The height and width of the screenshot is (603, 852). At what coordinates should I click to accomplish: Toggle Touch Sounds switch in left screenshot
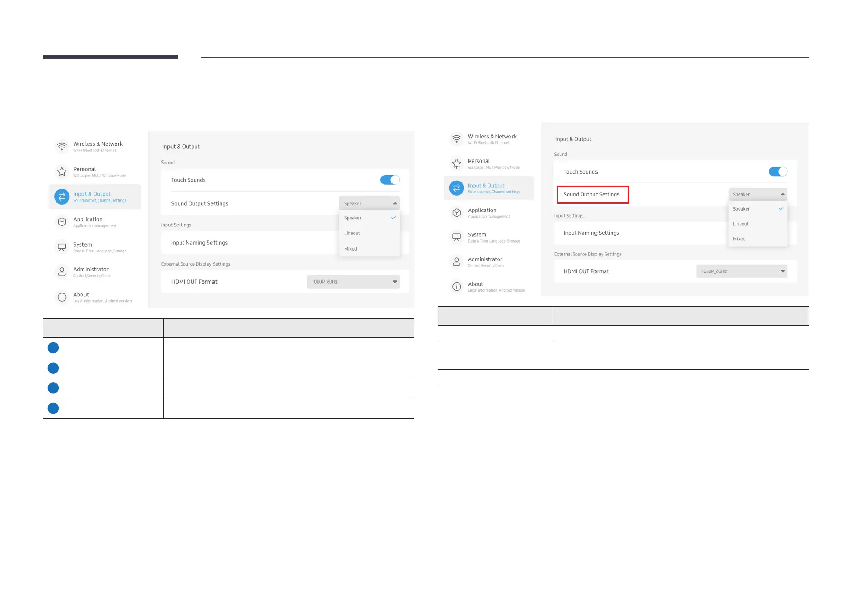pyautogui.click(x=390, y=180)
